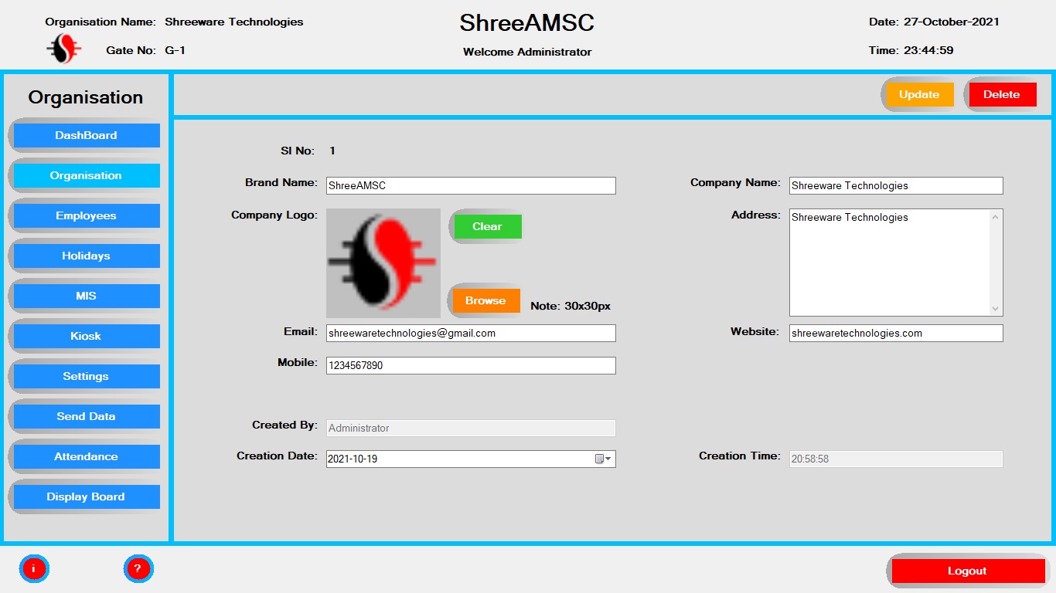
Task: Focus the Email input field
Action: click(x=471, y=333)
